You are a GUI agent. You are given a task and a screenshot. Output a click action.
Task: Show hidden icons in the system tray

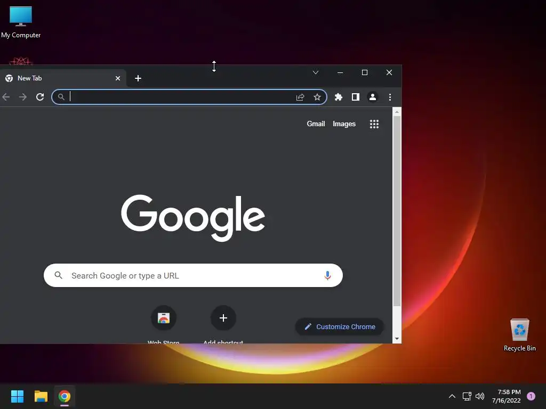[x=452, y=396]
